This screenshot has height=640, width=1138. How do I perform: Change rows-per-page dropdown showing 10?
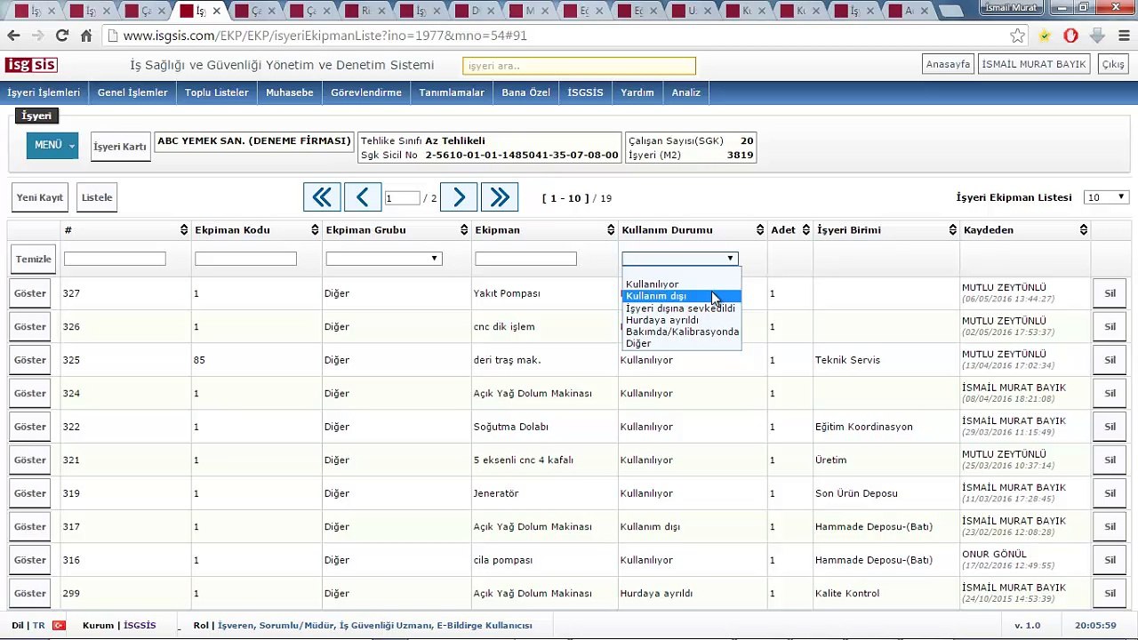tap(1106, 197)
